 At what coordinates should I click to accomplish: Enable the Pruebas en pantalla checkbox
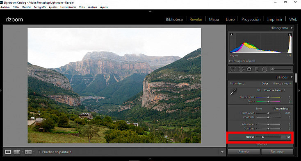39,152
